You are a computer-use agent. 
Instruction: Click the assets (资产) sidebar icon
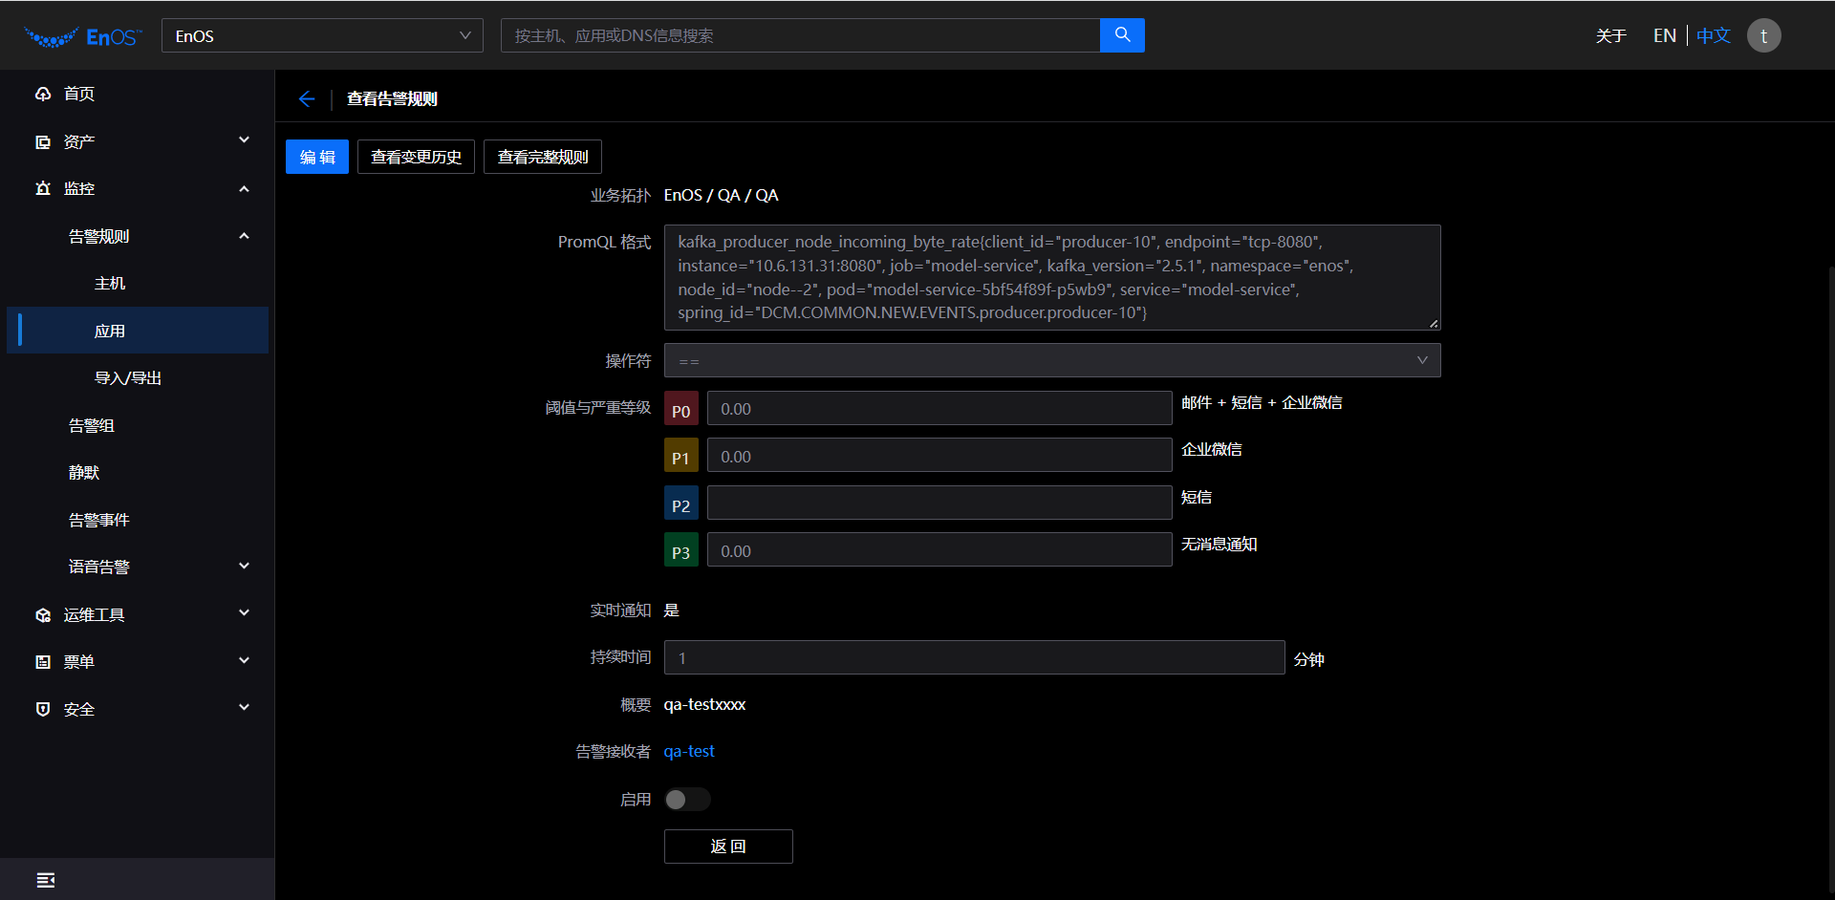43,141
